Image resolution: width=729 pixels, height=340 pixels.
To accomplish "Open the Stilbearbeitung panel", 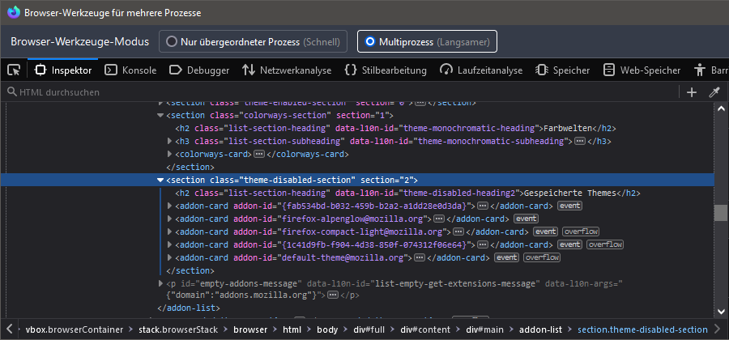I will (386, 70).
